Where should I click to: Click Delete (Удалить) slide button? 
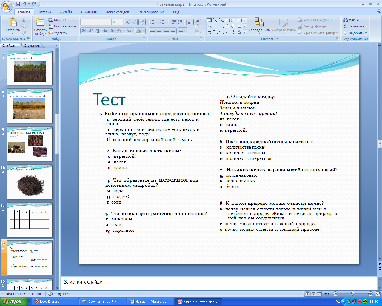[x=58, y=33]
